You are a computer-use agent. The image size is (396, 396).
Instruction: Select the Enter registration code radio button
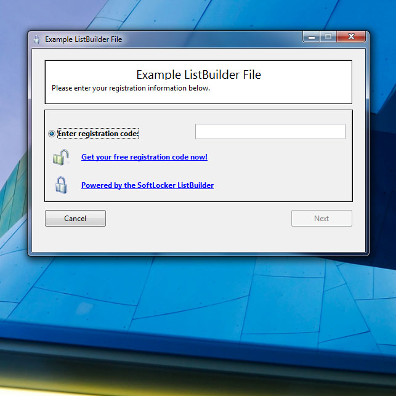(52, 134)
